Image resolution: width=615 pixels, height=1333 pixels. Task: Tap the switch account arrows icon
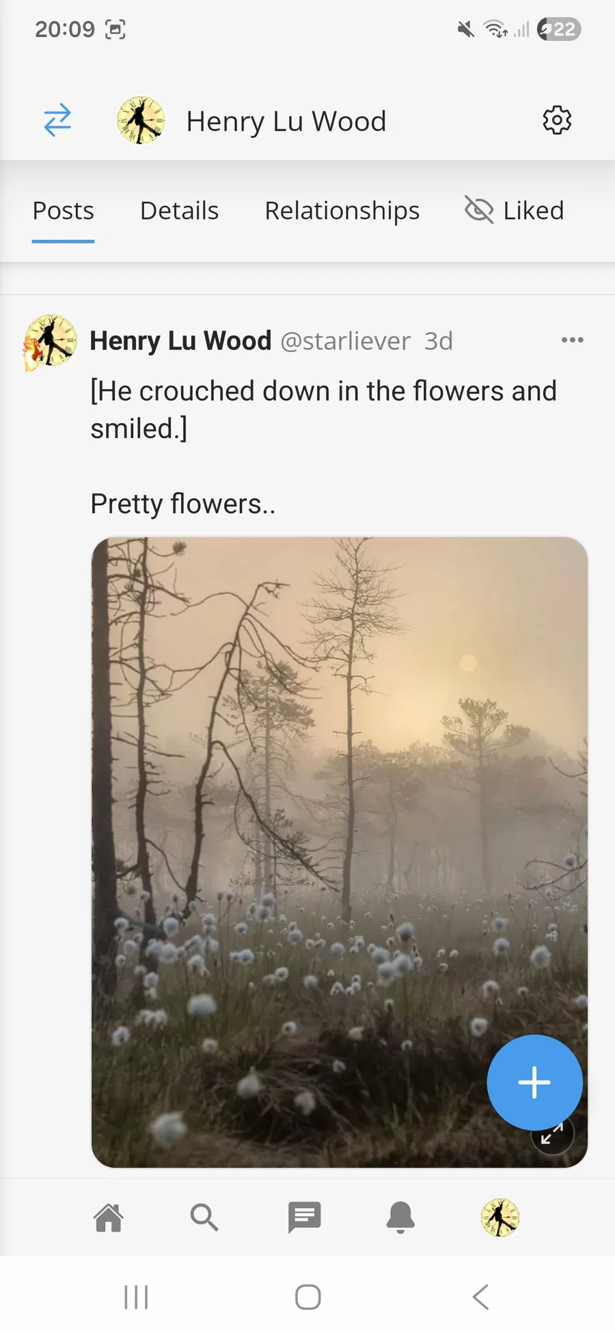point(57,120)
